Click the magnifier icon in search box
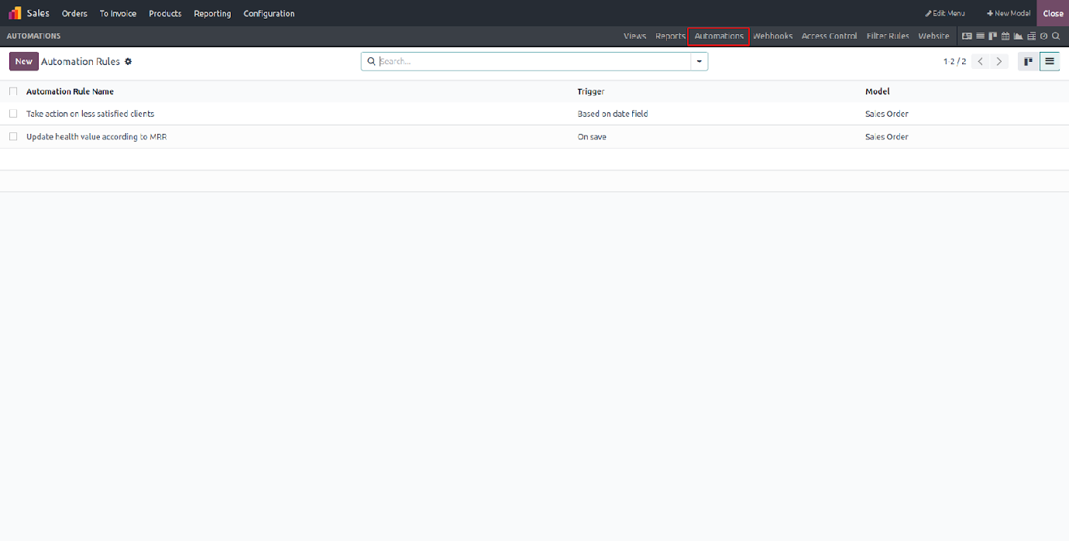Screen dimensions: 1069x541 tap(371, 61)
